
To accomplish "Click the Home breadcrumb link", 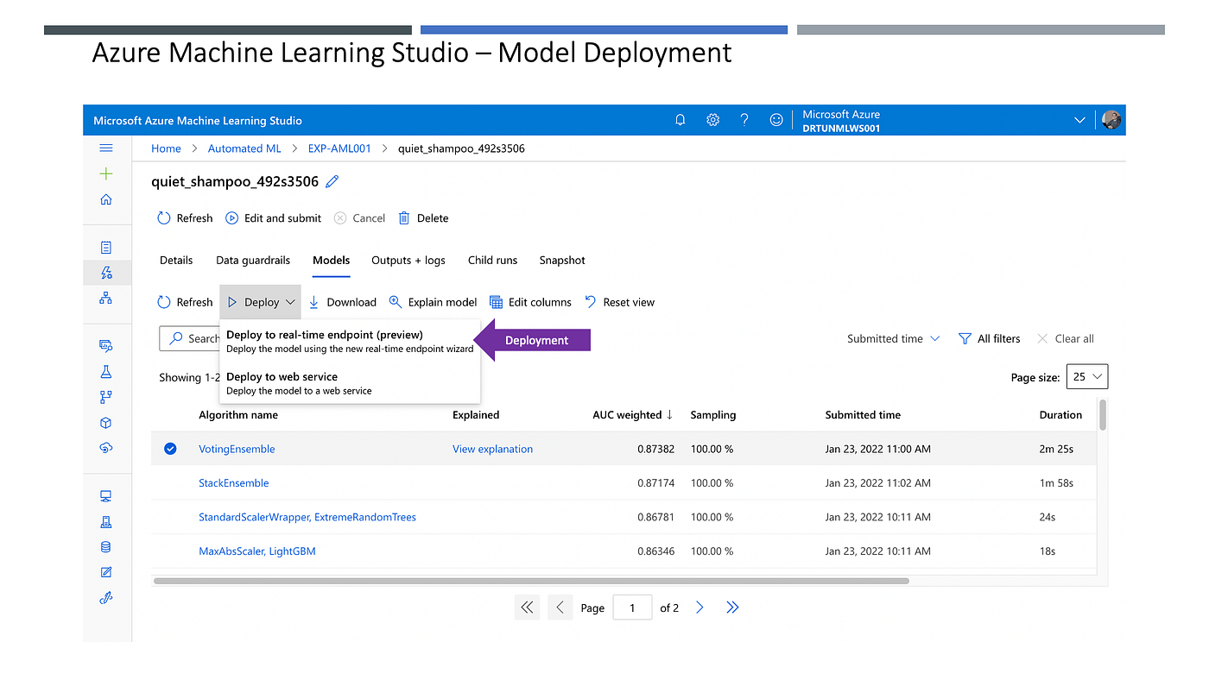I will click(x=167, y=148).
